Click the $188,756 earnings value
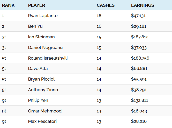Viewport: 172px width, 128px height. click(x=140, y=58)
